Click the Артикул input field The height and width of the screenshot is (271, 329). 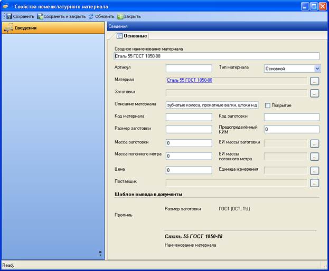tap(189, 68)
